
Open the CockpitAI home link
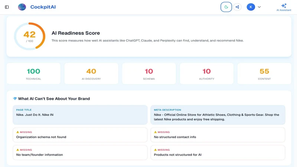tap(43, 7)
